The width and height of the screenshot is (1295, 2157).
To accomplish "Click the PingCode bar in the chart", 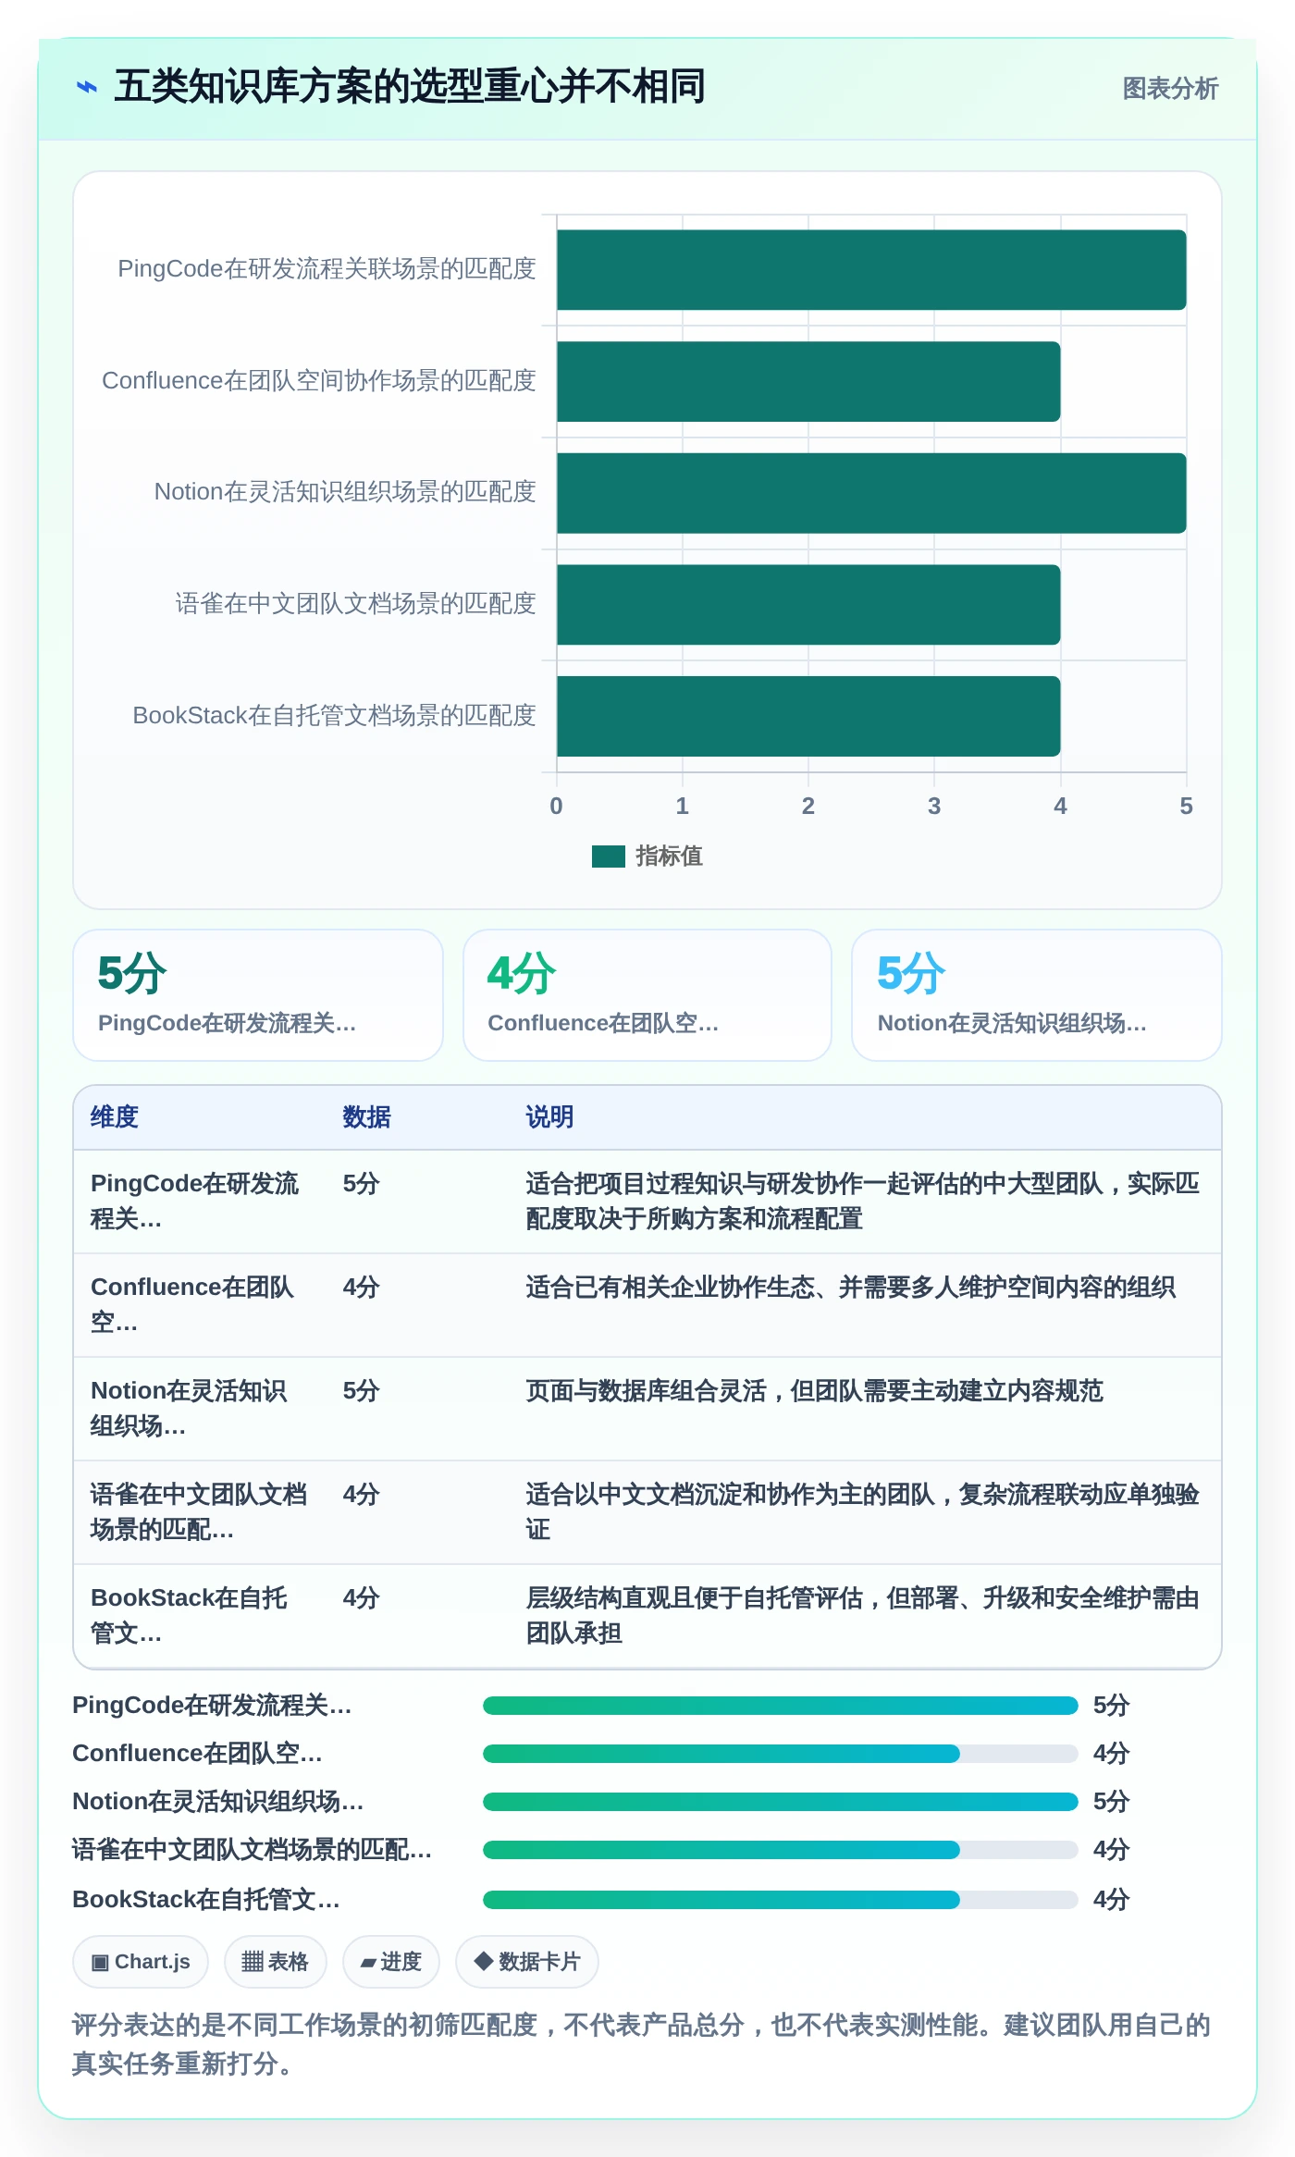I will (x=871, y=269).
